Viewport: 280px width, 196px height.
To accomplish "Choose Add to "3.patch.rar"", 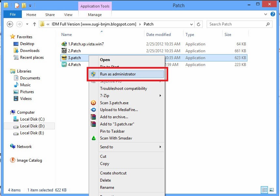I will click(x=126, y=124).
